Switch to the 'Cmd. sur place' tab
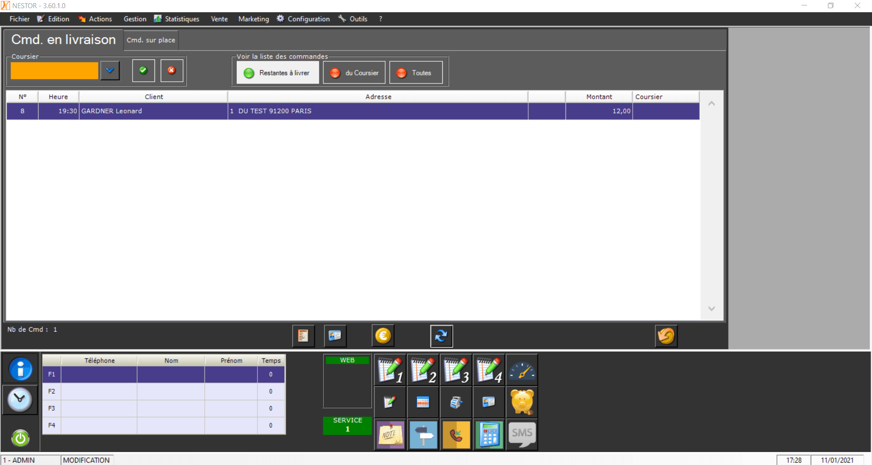 (151, 40)
